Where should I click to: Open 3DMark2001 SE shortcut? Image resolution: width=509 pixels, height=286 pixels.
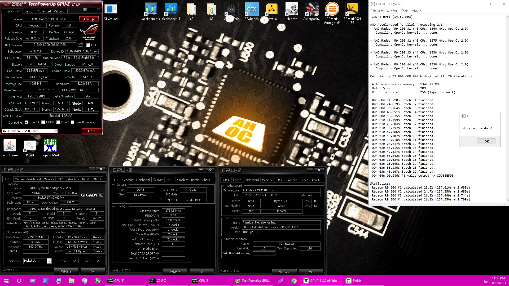coord(352,14)
